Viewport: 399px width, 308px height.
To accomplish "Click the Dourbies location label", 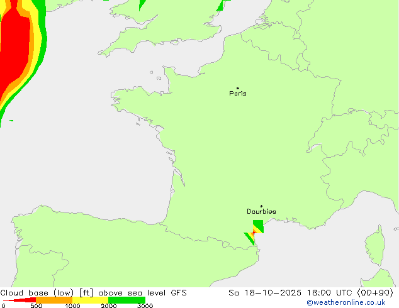I will (261, 211).
